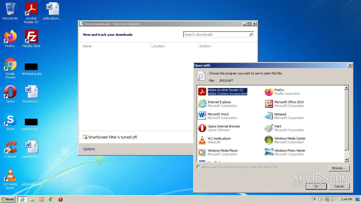Screen dimensions: 361x203
Task: Open Internet Explorer taskbar button
Action: coord(22,199)
